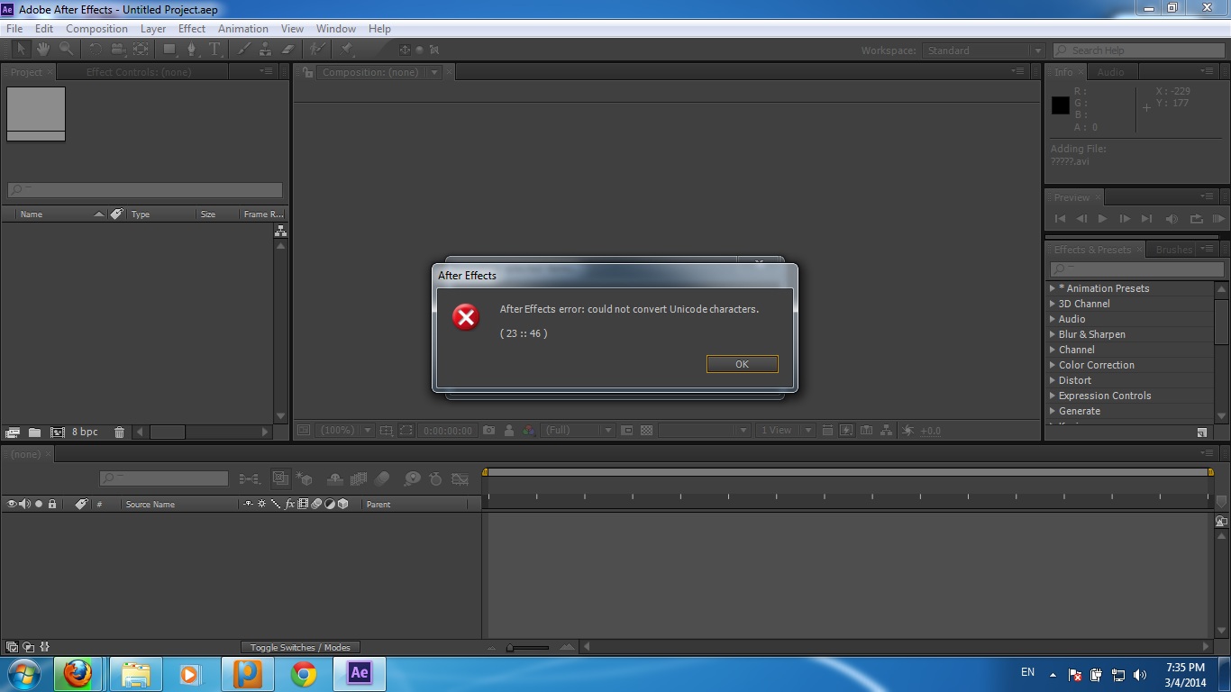This screenshot has height=692, width=1231.
Task: Create a new composition from Project panel
Action: [x=58, y=432]
